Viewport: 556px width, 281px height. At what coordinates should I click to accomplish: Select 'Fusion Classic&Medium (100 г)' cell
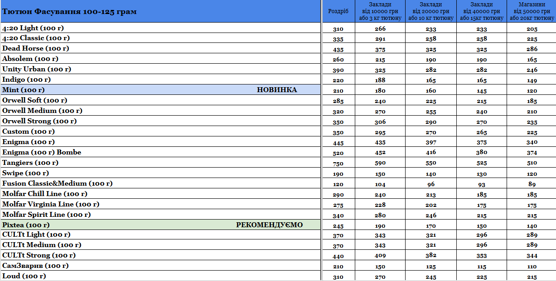[160, 183]
